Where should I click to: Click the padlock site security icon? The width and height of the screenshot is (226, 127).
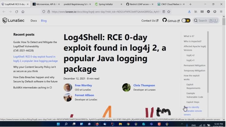(49, 12)
